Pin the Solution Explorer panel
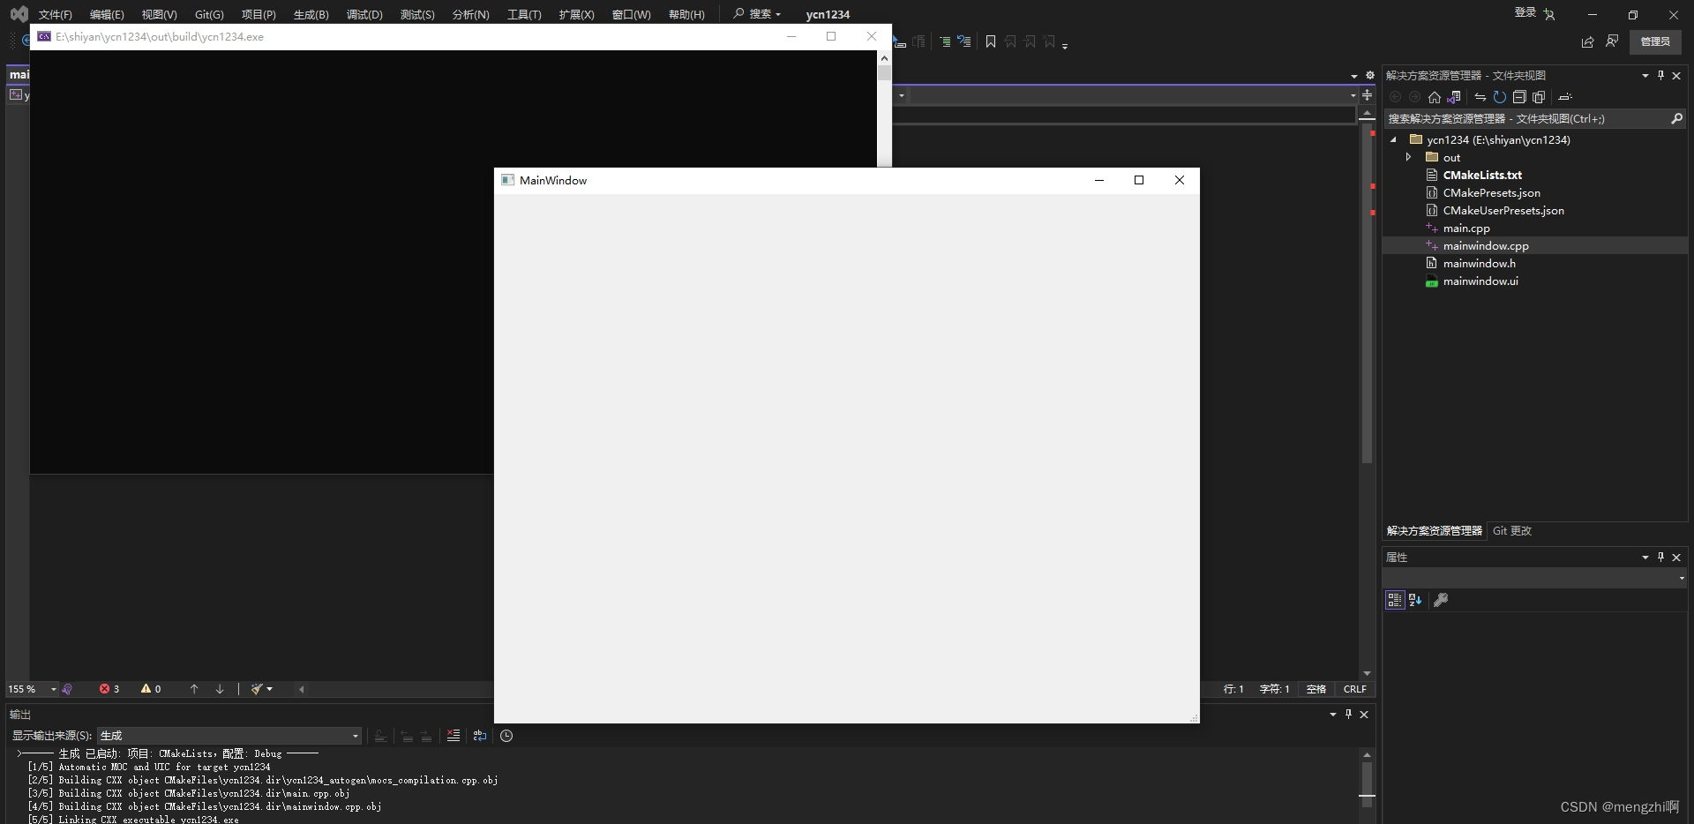Screen dimensions: 1694x824 click(x=1660, y=75)
